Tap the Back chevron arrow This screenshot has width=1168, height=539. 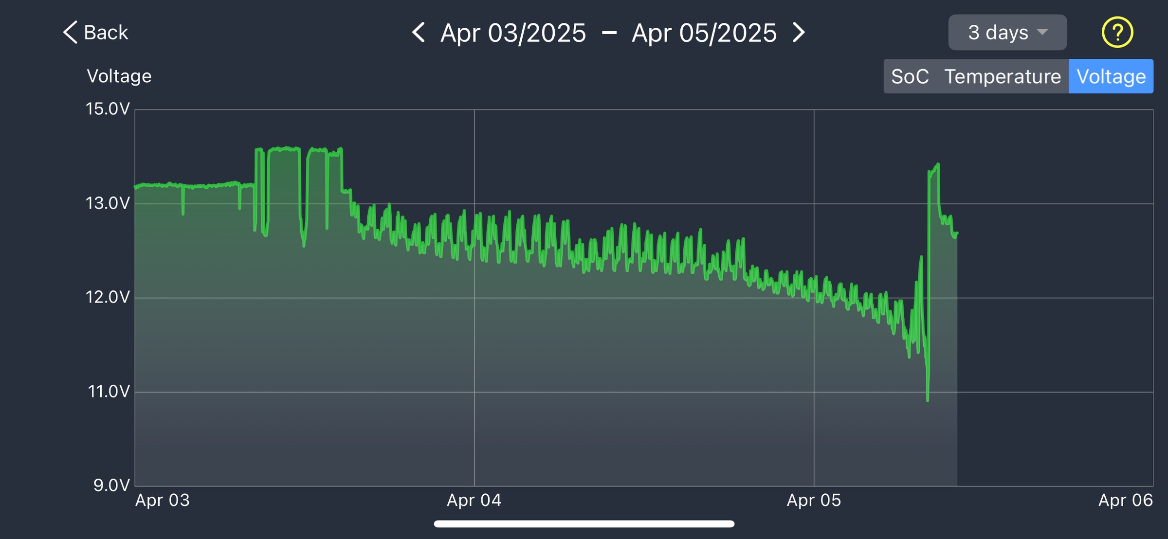tap(70, 33)
